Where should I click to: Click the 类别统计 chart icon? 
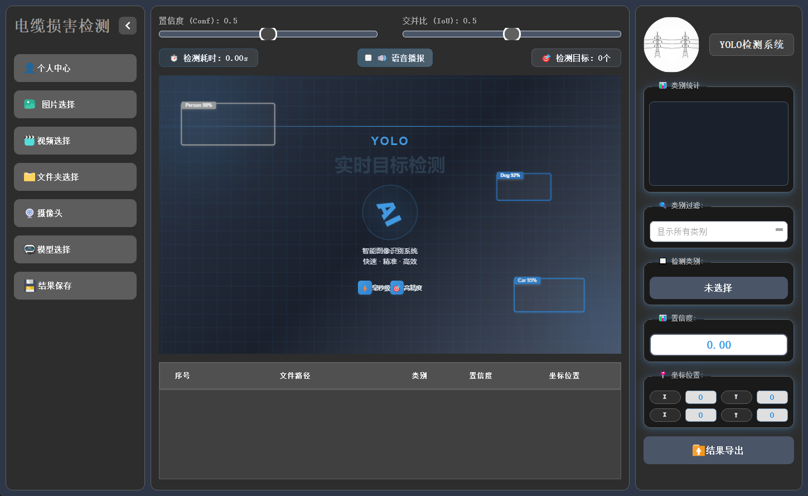tap(662, 85)
